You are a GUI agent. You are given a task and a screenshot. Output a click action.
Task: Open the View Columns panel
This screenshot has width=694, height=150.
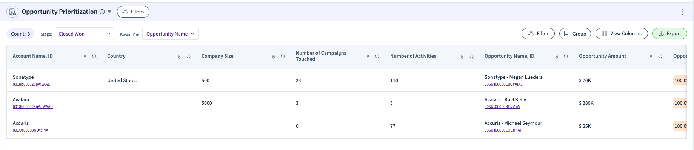[x=622, y=34]
